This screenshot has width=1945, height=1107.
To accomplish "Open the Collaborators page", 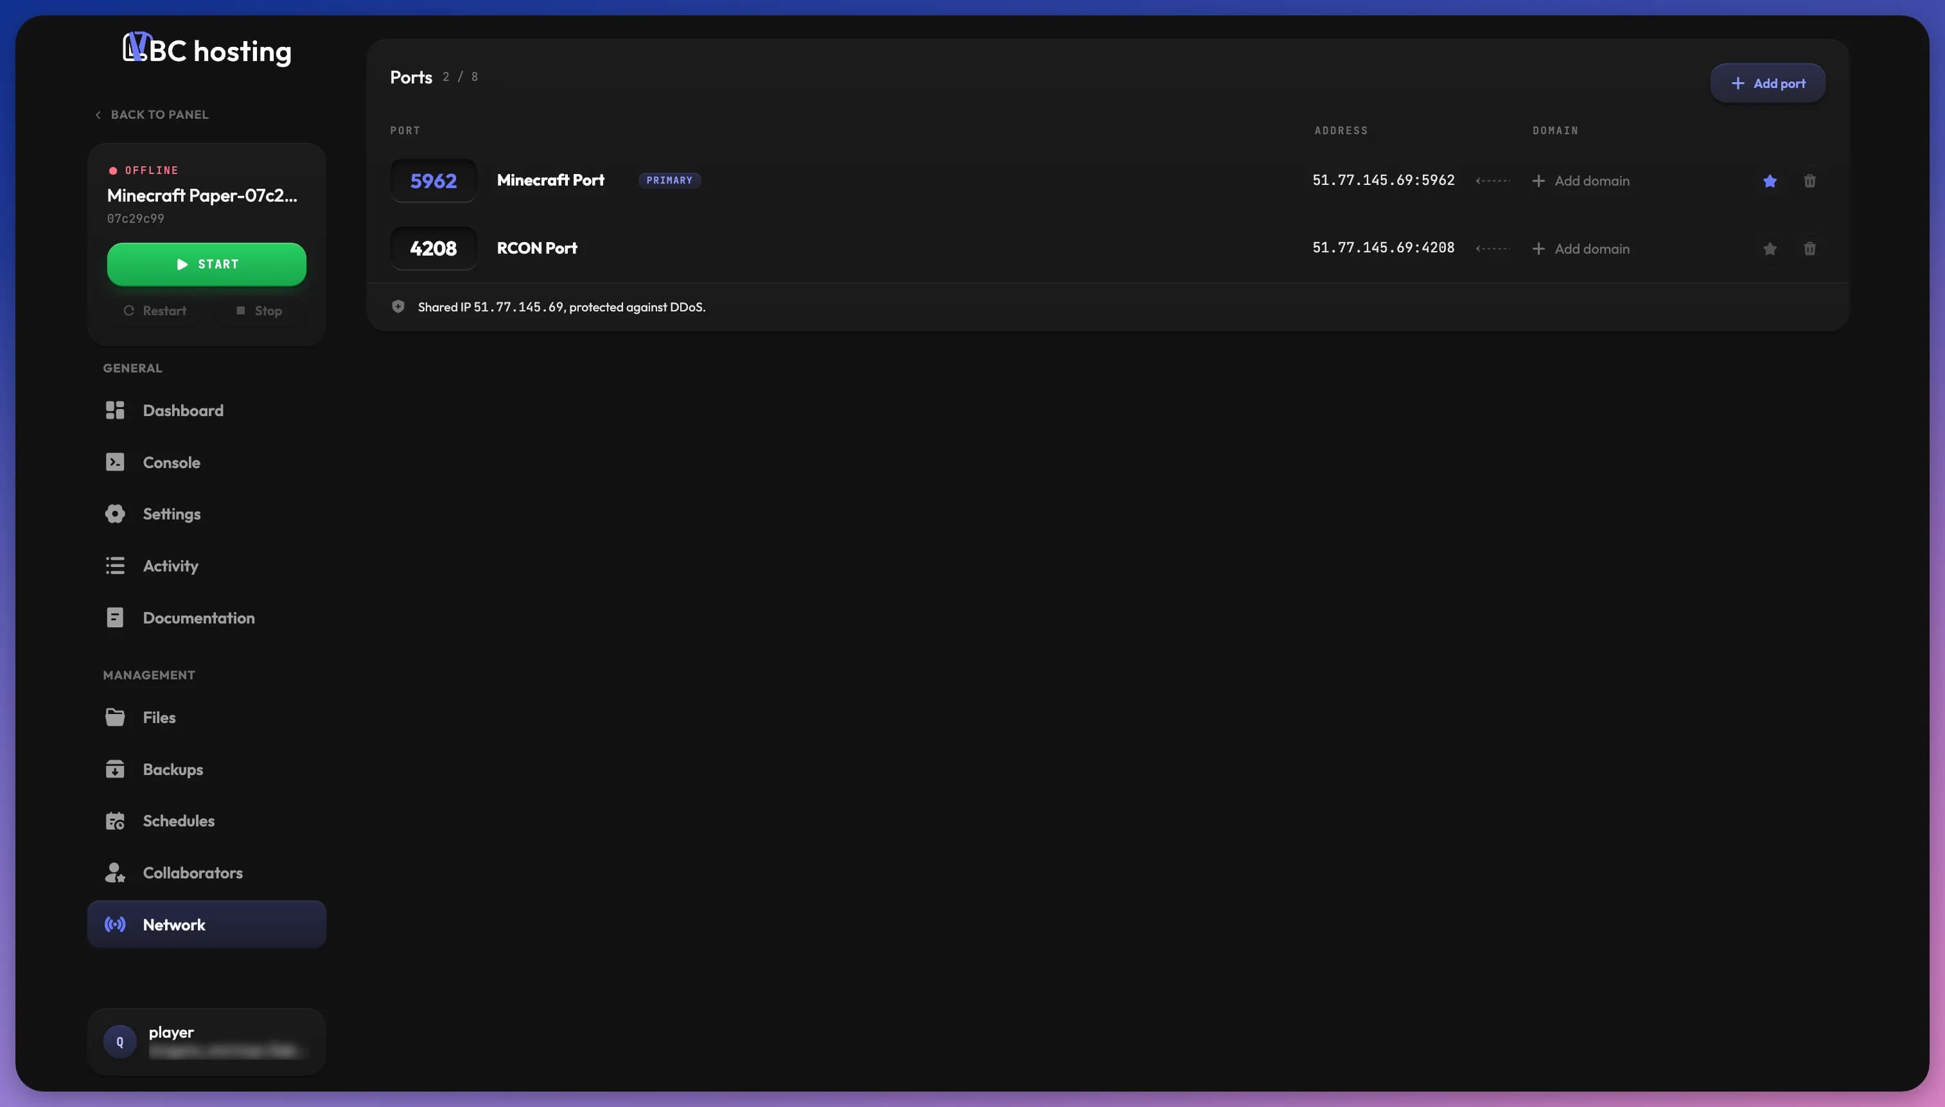I will tap(206, 872).
